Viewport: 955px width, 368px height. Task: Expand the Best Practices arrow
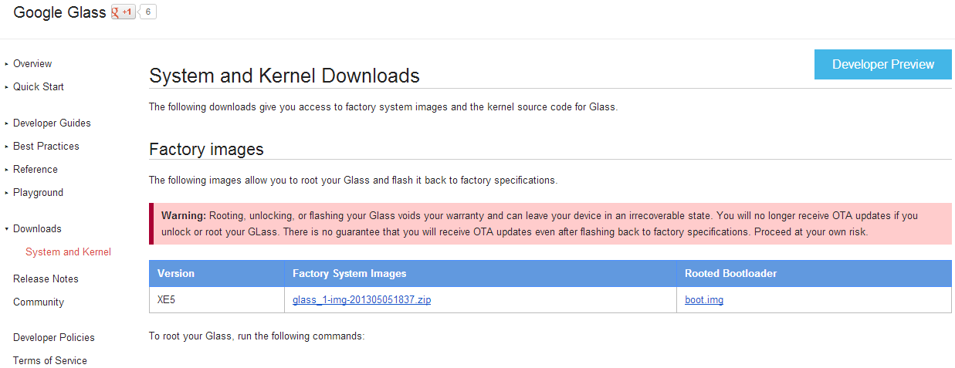click(x=6, y=147)
